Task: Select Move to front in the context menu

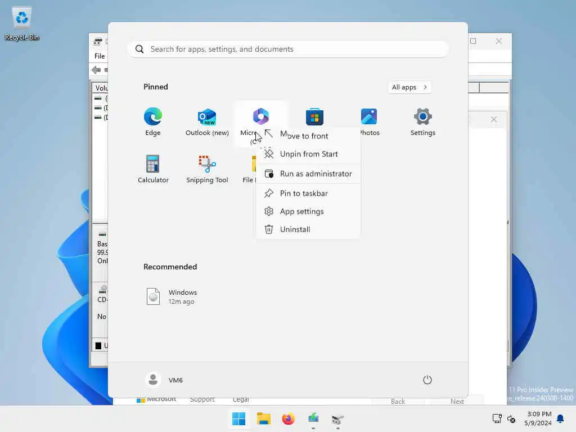Action: (x=308, y=136)
